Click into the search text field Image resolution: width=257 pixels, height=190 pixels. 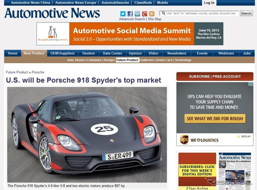[x=199, y=13]
